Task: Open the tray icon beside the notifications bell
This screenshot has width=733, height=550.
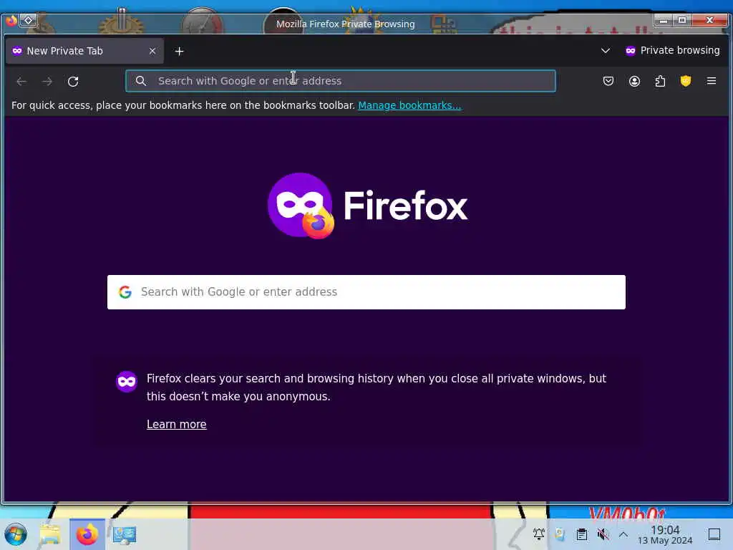Action: [560, 534]
